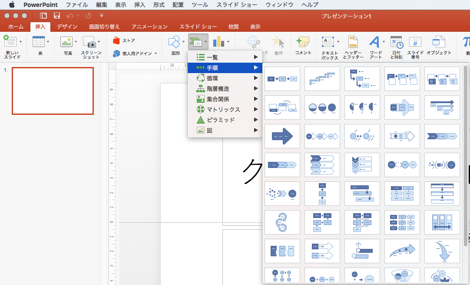Expand the WordArt (ワードアート) dropdown arrow

pyautogui.click(x=384, y=42)
